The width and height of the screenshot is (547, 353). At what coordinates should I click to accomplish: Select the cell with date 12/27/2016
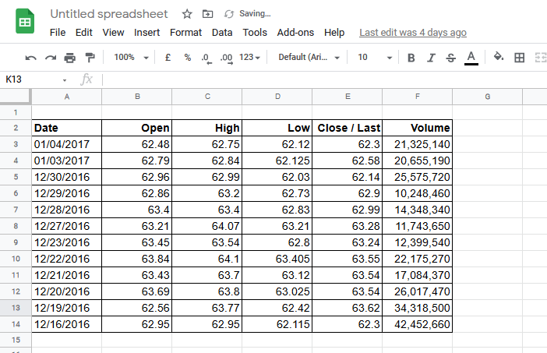(67, 226)
